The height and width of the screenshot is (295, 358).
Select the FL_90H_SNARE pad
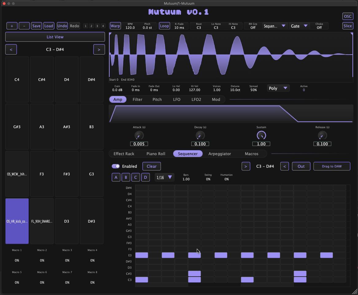pyautogui.click(x=42, y=221)
